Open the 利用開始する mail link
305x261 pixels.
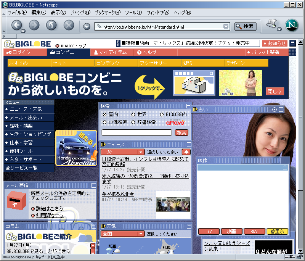click(x=50, y=216)
